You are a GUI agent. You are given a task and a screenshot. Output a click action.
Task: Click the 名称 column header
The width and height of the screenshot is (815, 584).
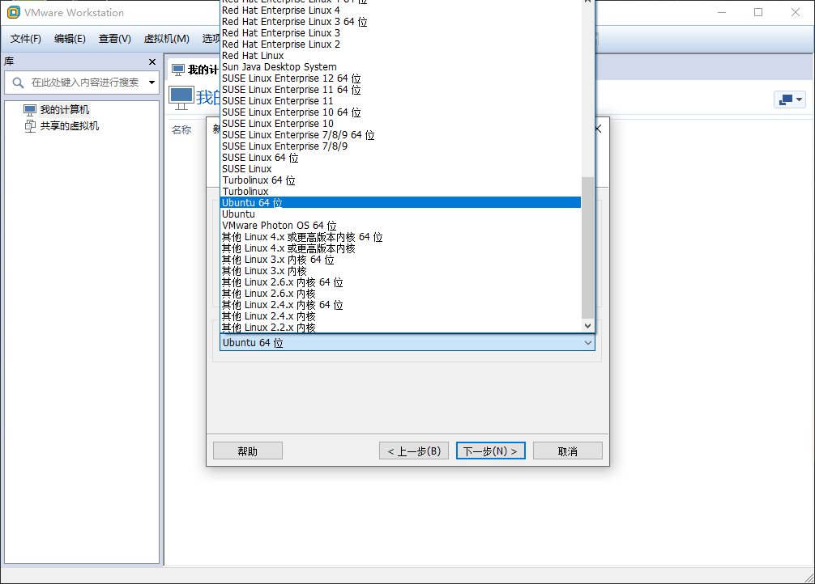pyautogui.click(x=181, y=129)
